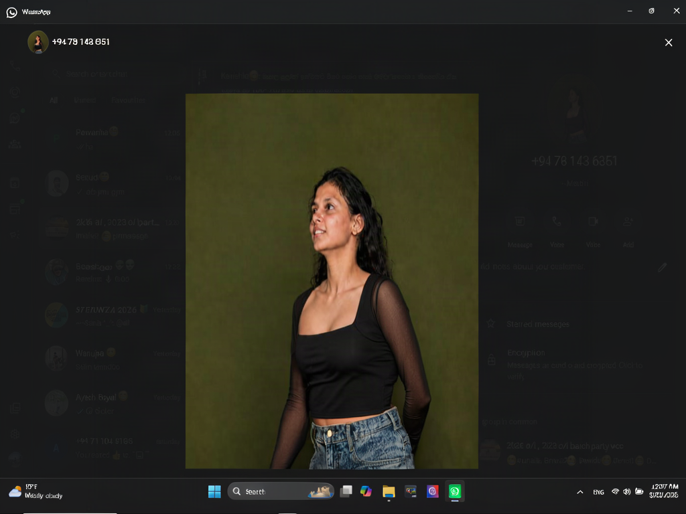The image size is (686, 514).
Task: Open Wi-Fi network settings in the tray
Action: click(615, 492)
